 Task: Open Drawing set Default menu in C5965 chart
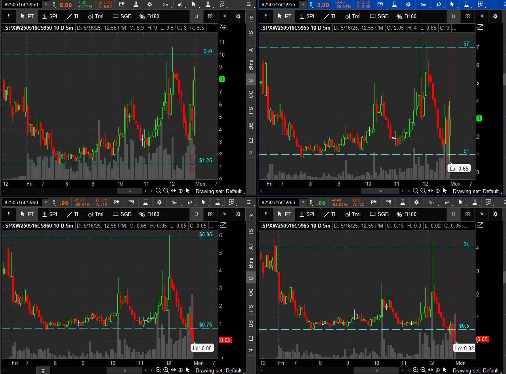475,370
